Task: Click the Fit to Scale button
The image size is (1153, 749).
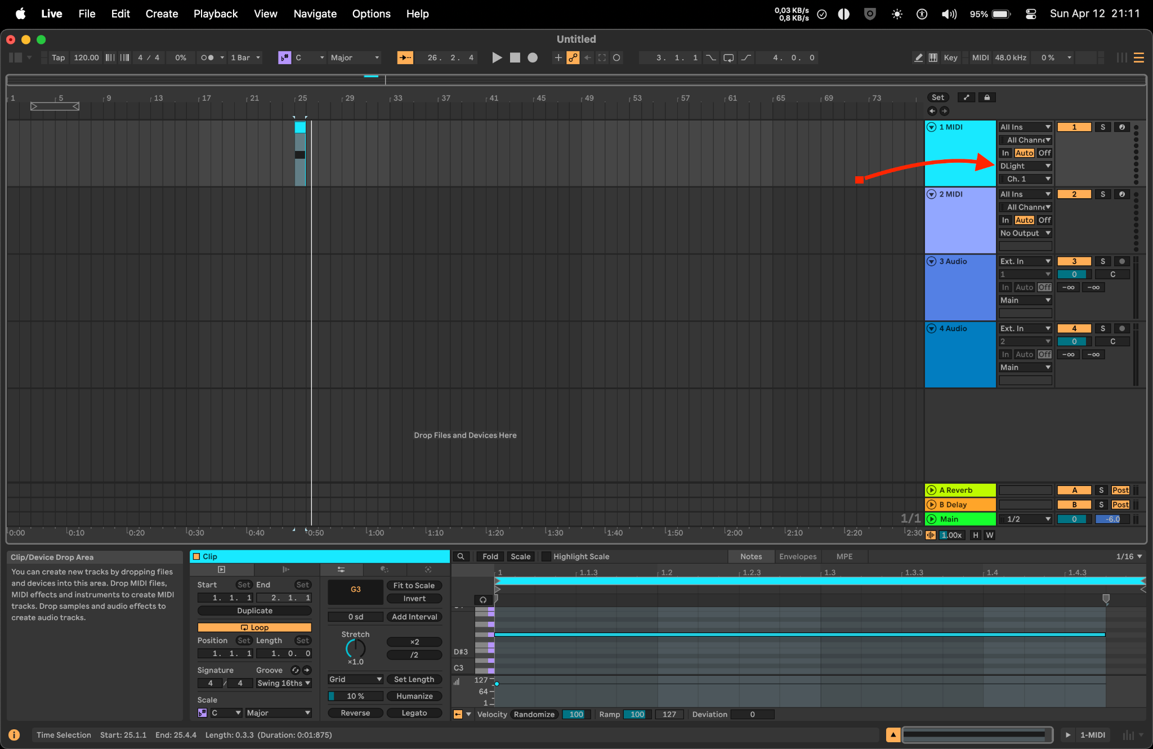Action: [414, 586]
